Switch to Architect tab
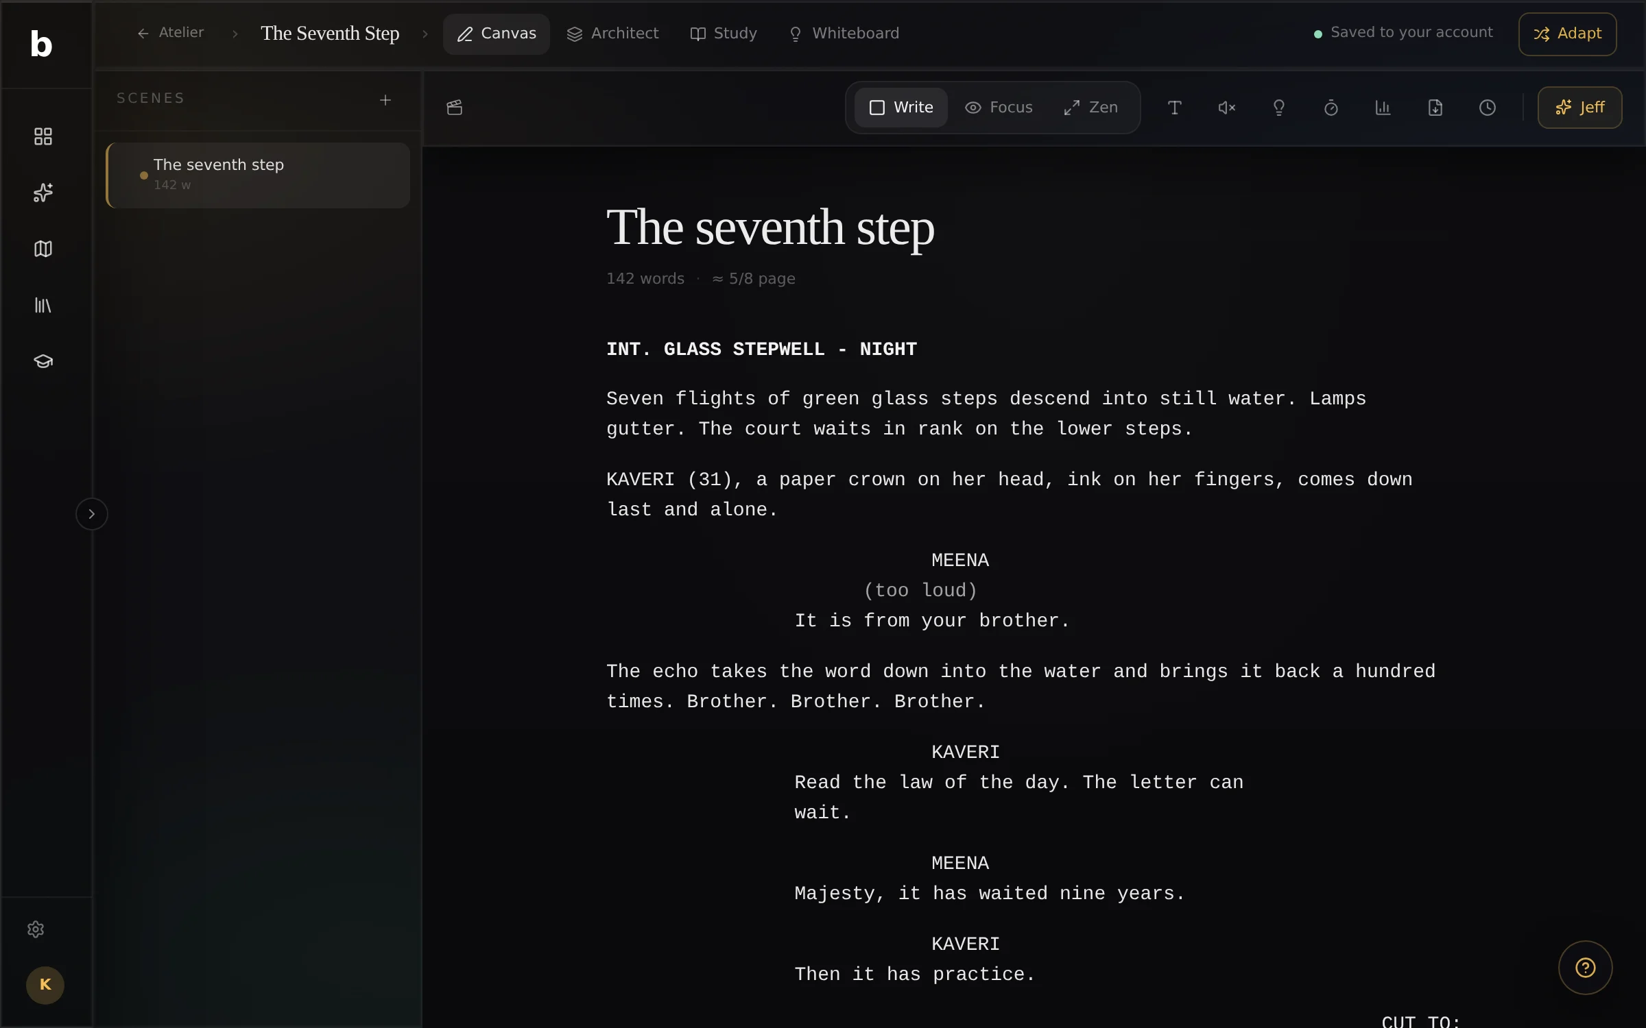Viewport: 1646px width, 1028px height. 612,34
